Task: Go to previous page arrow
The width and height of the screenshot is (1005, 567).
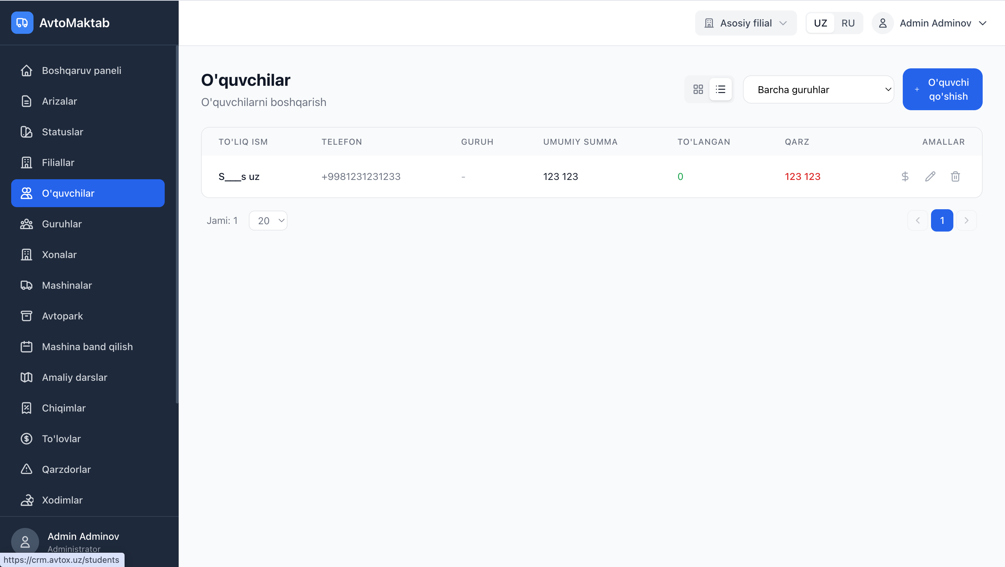Action: [918, 221]
